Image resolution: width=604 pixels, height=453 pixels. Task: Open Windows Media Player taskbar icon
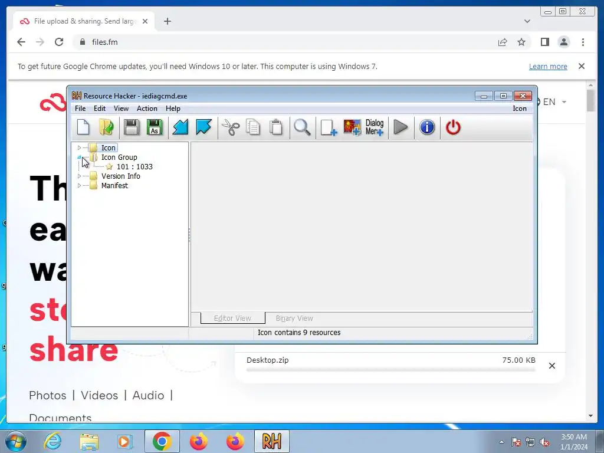tap(125, 441)
